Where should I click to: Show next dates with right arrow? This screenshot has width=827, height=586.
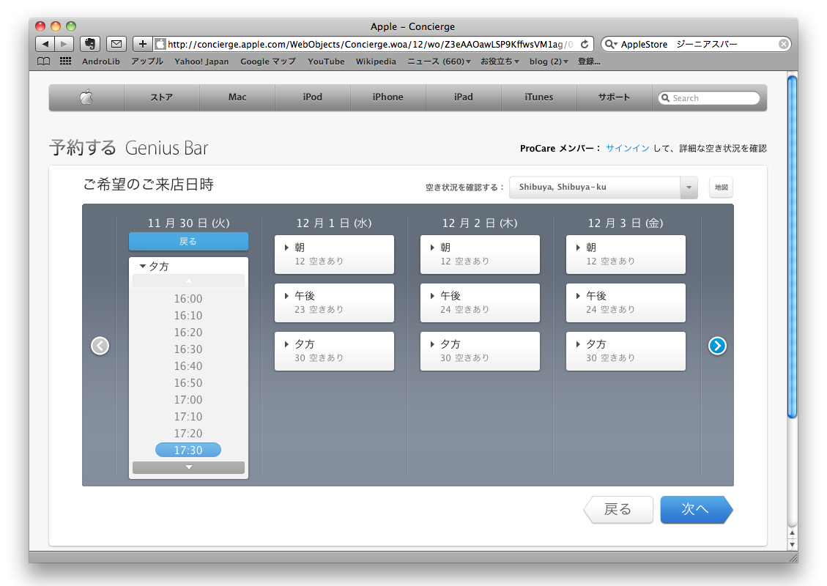point(717,346)
